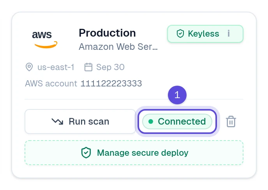Click the calendar icon beside Sep 30
268x190 pixels.
[88, 67]
